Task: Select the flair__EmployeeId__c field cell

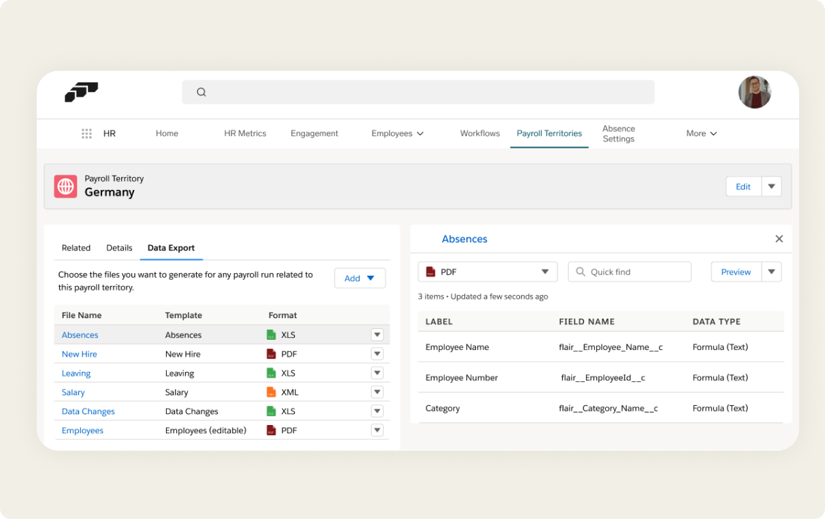Action: coord(603,378)
